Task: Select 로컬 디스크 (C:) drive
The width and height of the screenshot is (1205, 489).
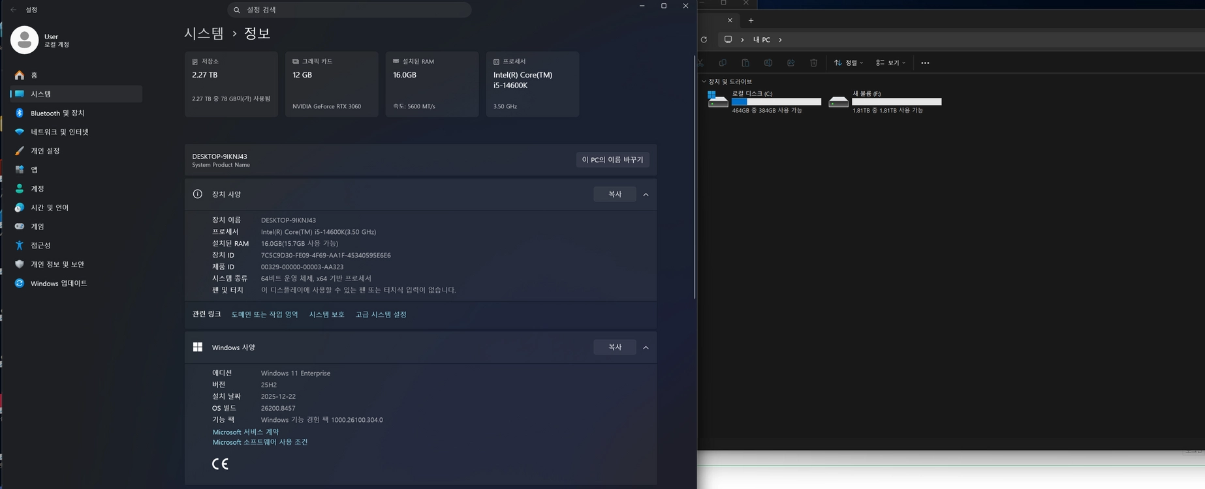Action: [x=764, y=102]
